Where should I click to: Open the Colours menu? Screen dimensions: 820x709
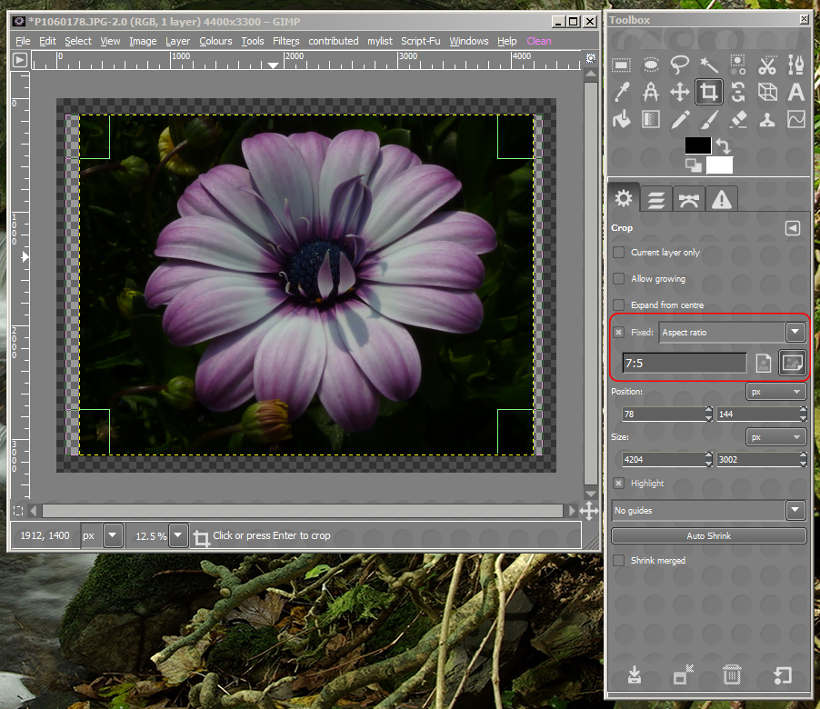point(215,41)
